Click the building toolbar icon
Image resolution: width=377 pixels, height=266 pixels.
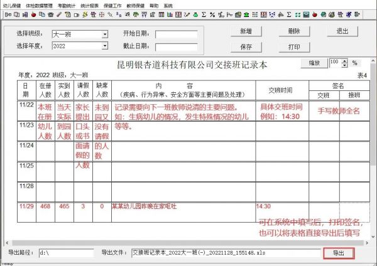click(x=238, y=14)
